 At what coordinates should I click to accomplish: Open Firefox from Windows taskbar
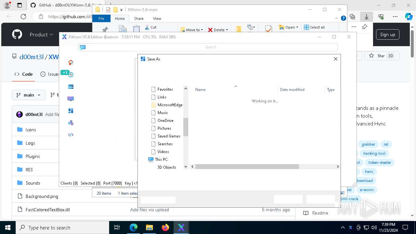165,227
